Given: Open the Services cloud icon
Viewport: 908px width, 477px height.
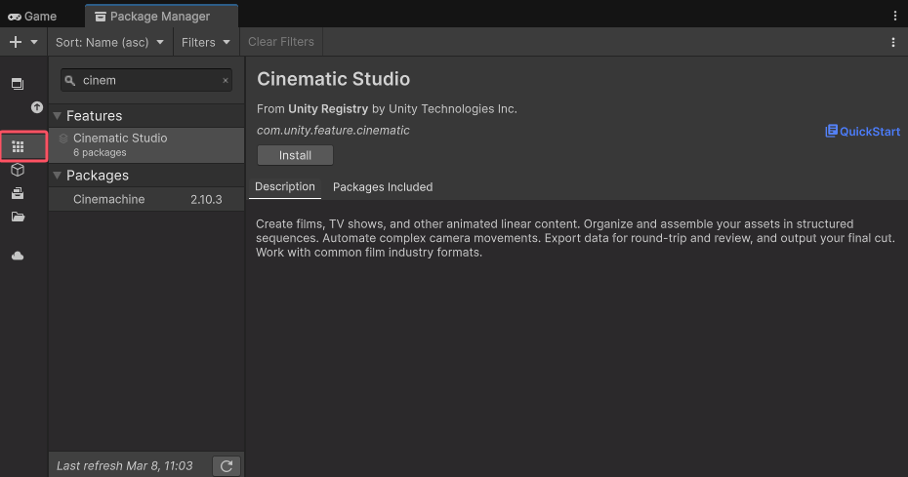Looking at the screenshot, I should tap(18, 256).
